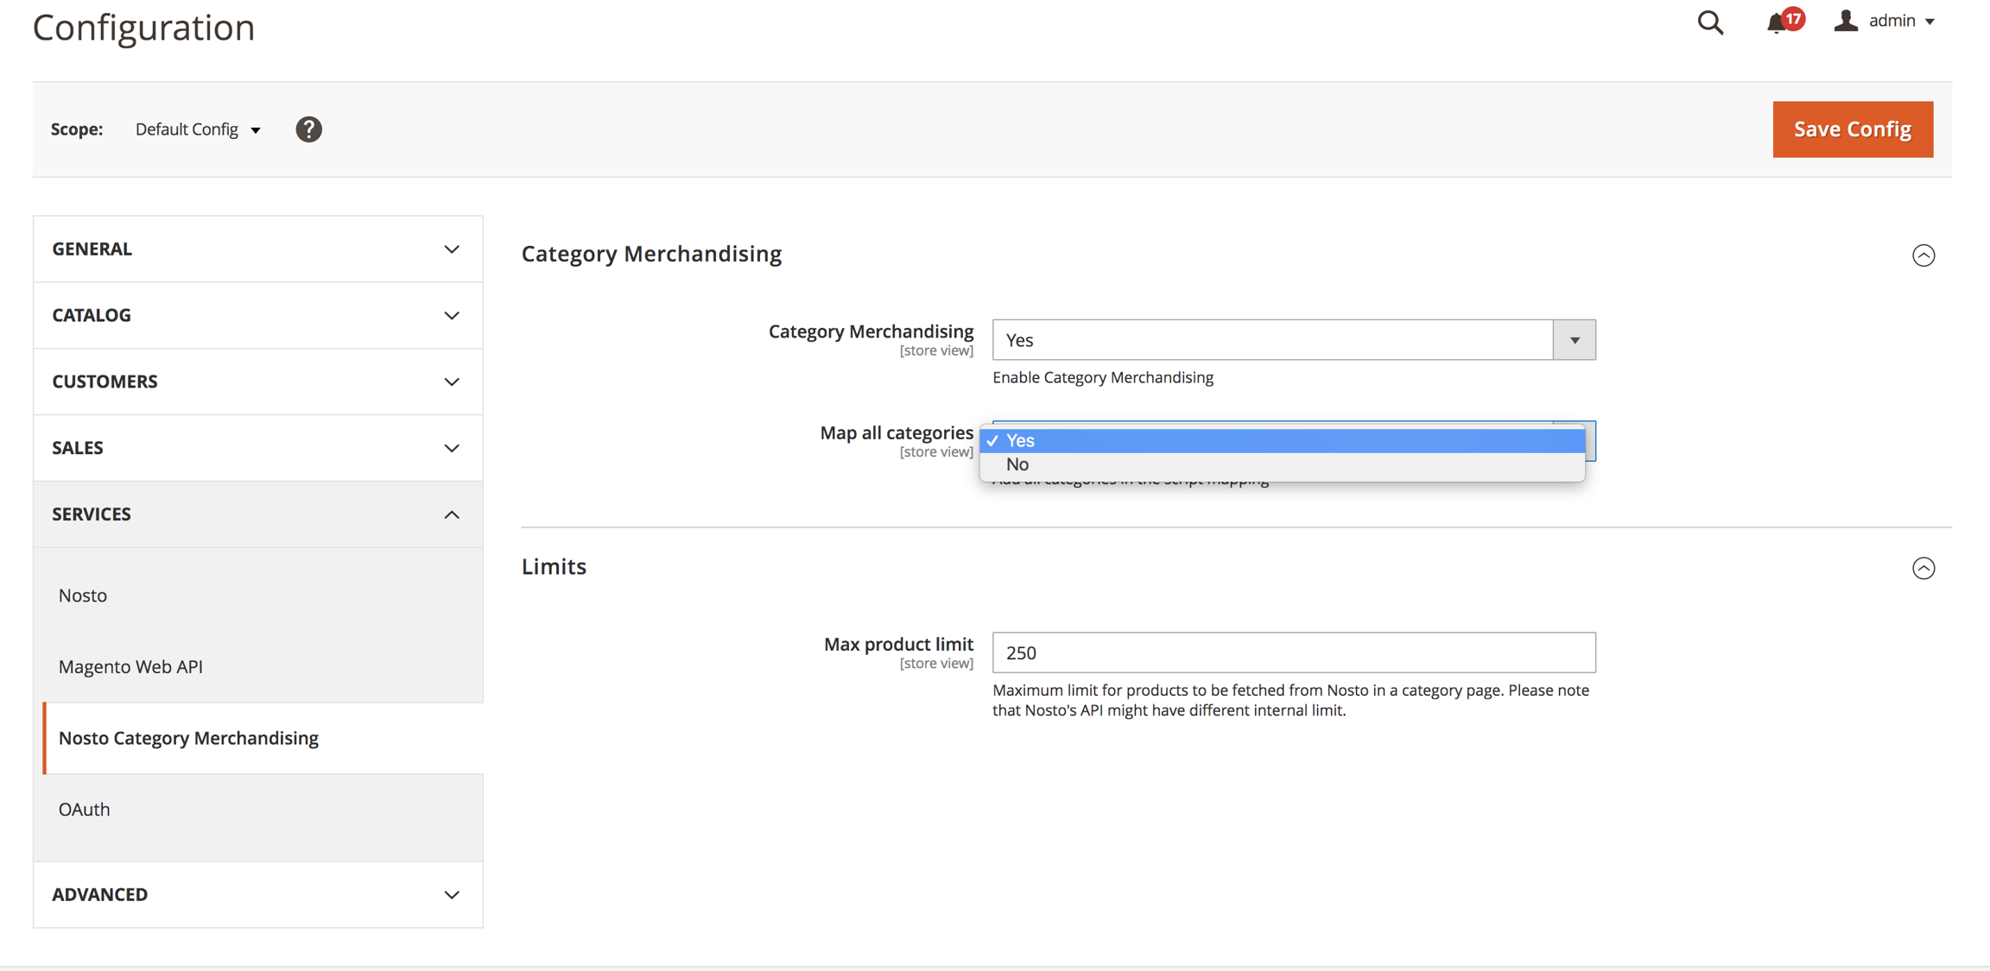This screenshot has width=1990, height=971.
Task: Collapse the Limits section circle icon
Action: click(1923, 568)
